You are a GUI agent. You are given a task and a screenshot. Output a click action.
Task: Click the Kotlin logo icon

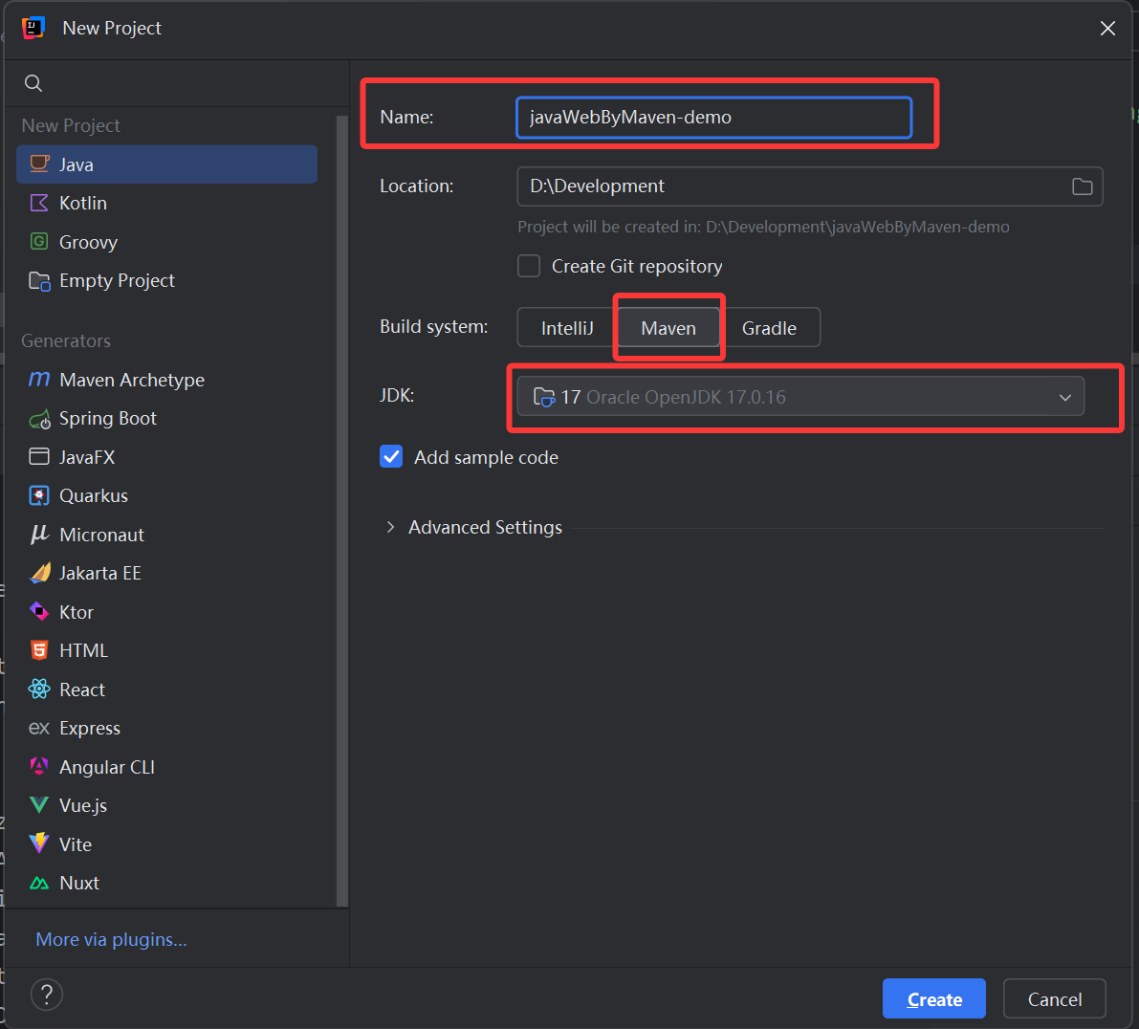39,203
